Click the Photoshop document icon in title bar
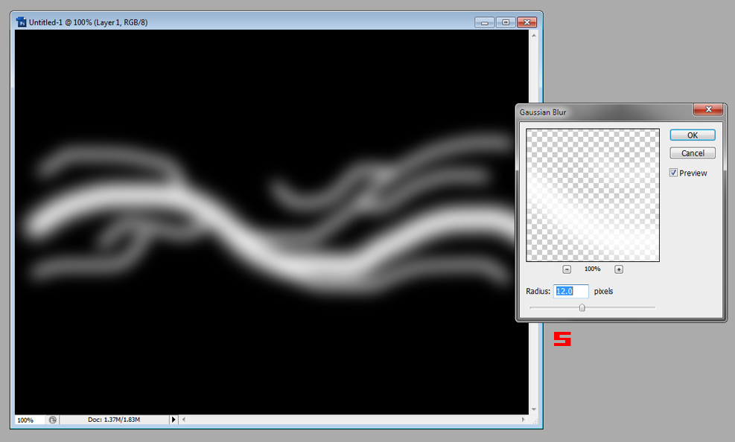The image size is (735, 442). coord(21,22)
